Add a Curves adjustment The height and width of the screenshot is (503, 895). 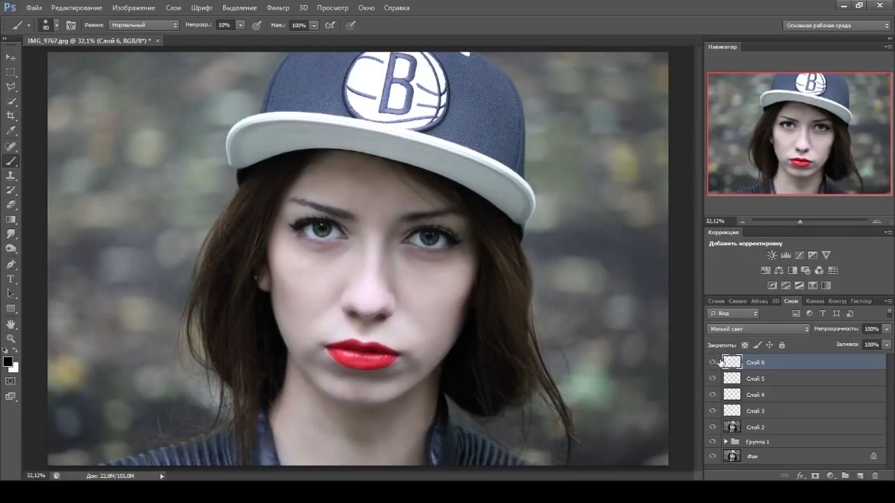point(799,256)
